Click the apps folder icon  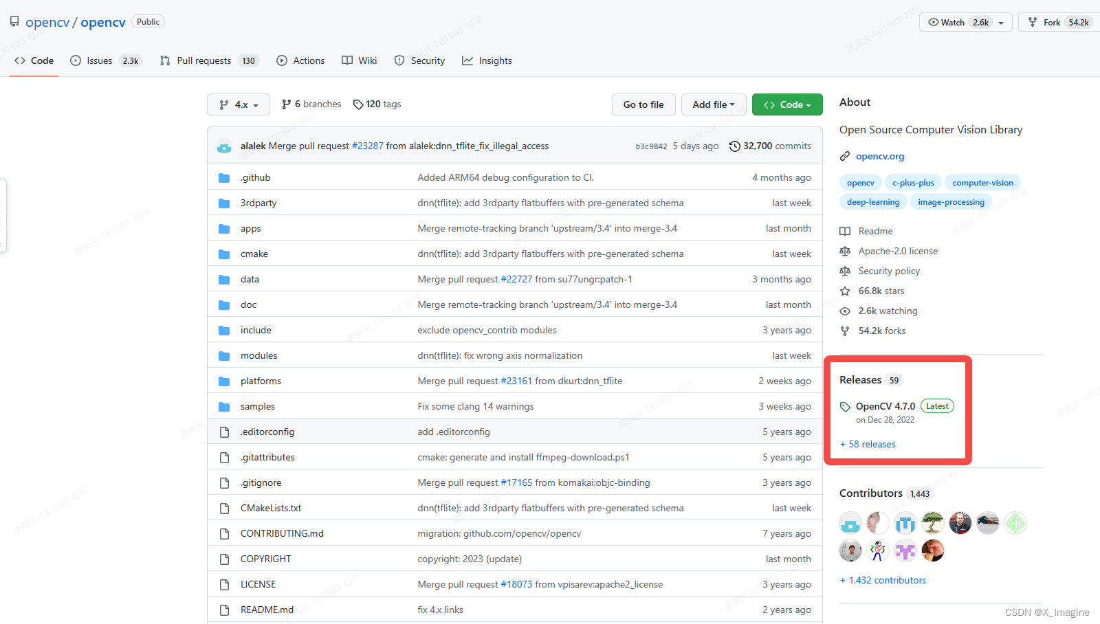click(224, 229)
